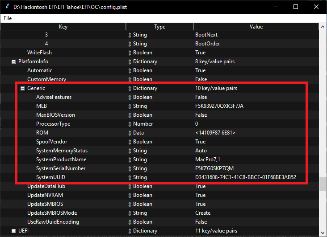Click the vertical scrollbar thumb
This screenshot has width=327, height=237.
point(323,184)
